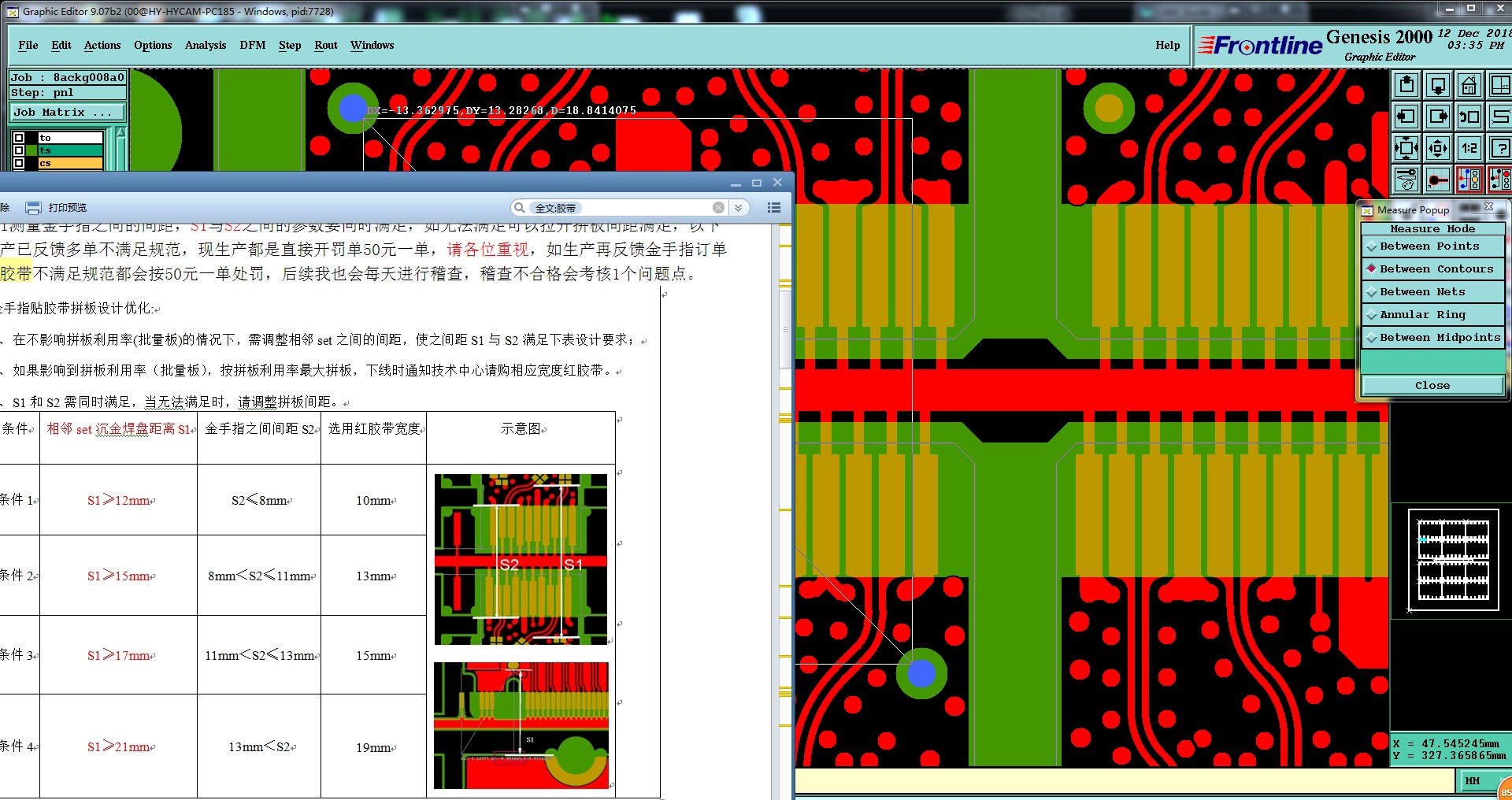Click the zoom out arrows-outward icon
Screen dimensions: 1512x800
point(1438,148)
